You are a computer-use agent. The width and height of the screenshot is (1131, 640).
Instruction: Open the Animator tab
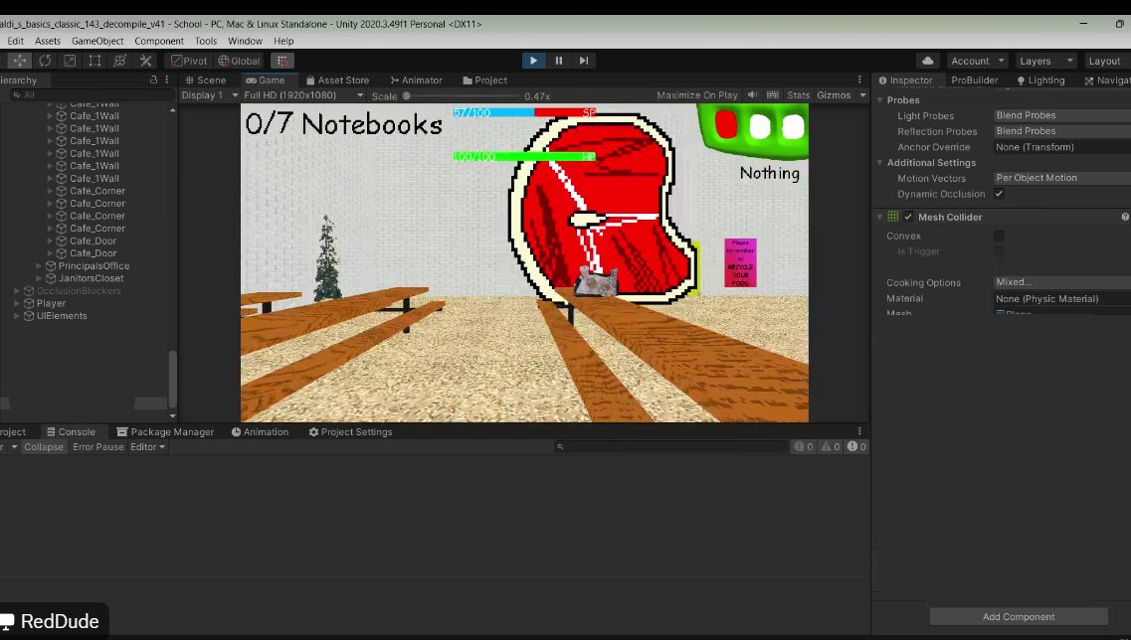tap(416, 80)
